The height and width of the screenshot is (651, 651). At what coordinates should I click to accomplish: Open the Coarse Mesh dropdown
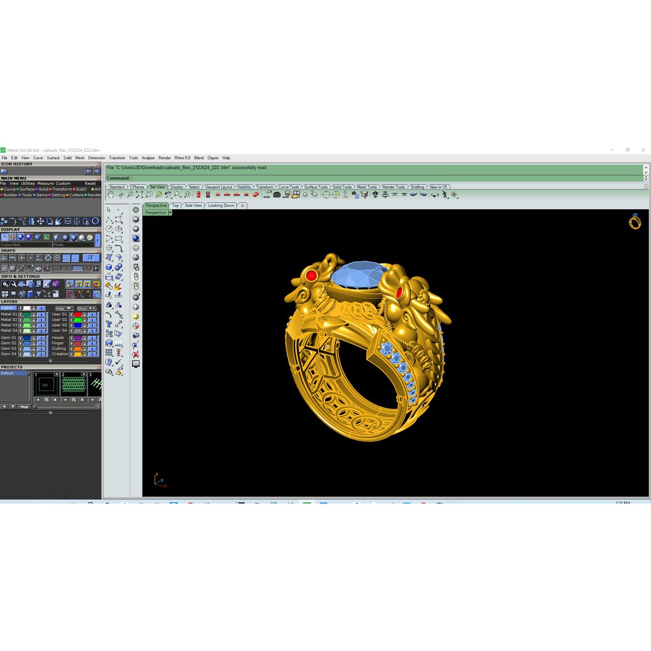(25, 245)
